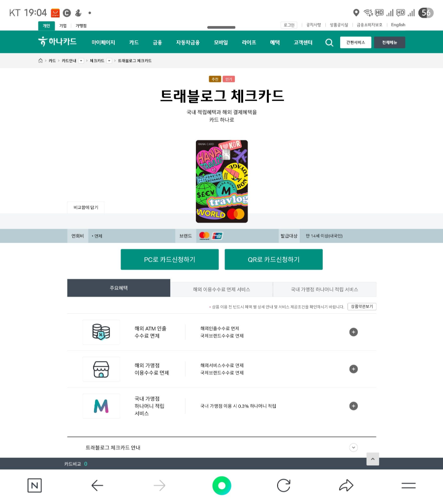Open the 카드안내 breadcrumb dropdown arrow
This screenshot has width=443, height=501.
(x=81, y=61)
